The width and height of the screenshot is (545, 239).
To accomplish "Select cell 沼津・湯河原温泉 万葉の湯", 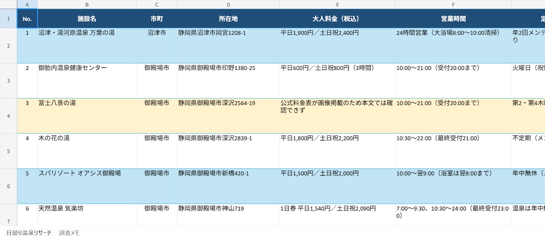I will pos(87,45).
